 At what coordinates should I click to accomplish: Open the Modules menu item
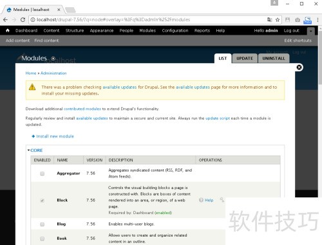click(147, 30)
